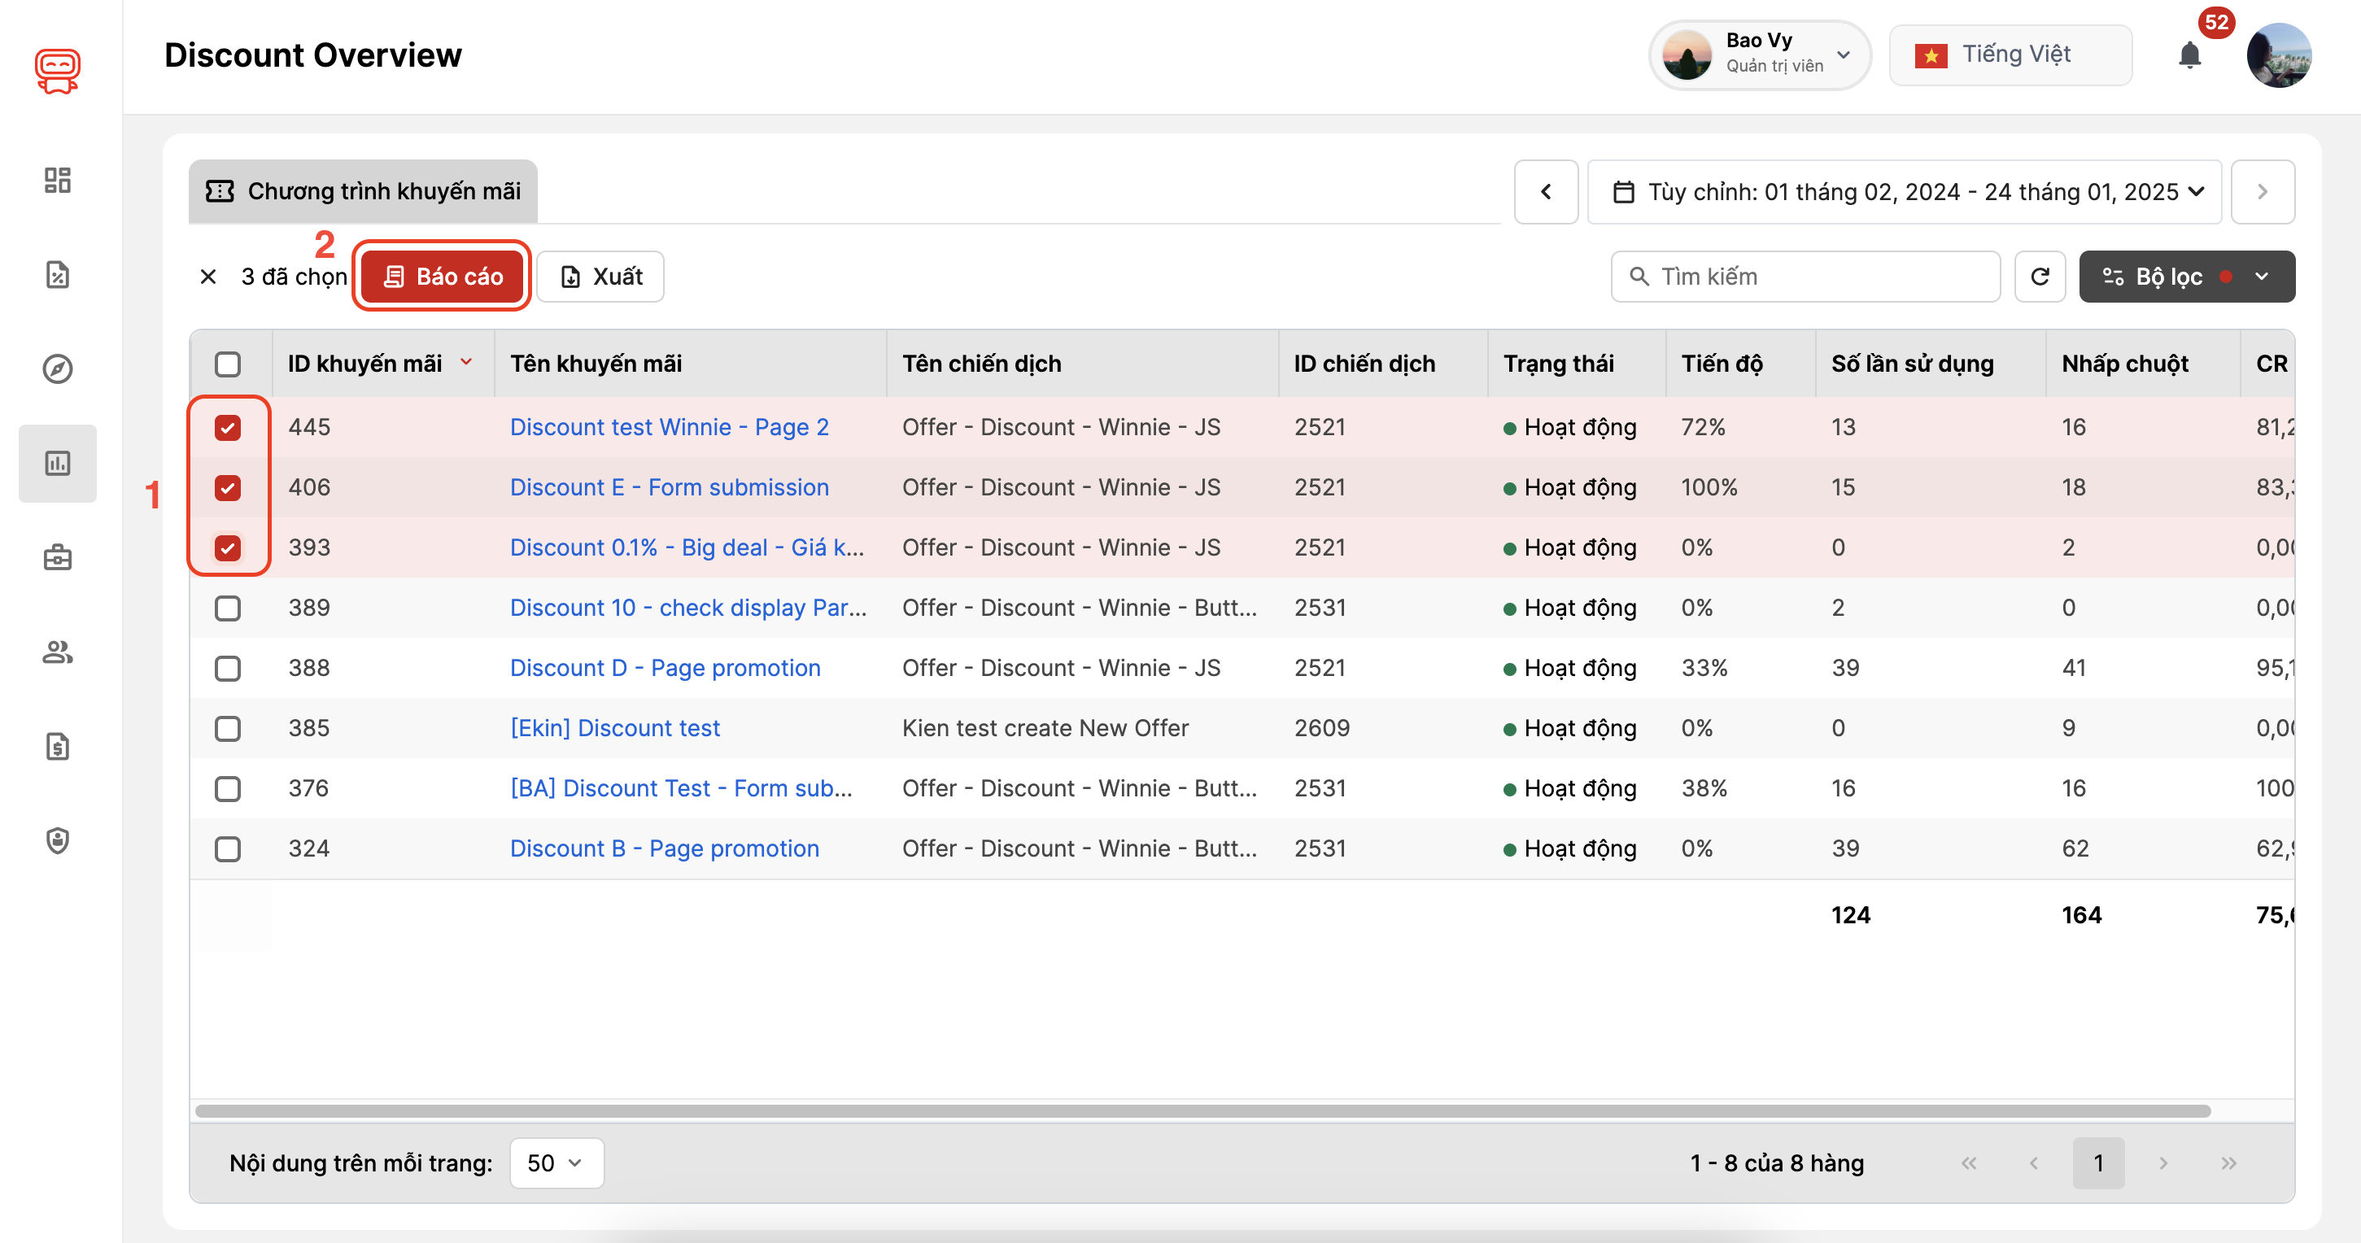Open the shield security icon in sidebar
Screen dimensions: 2361x1243
57,840
